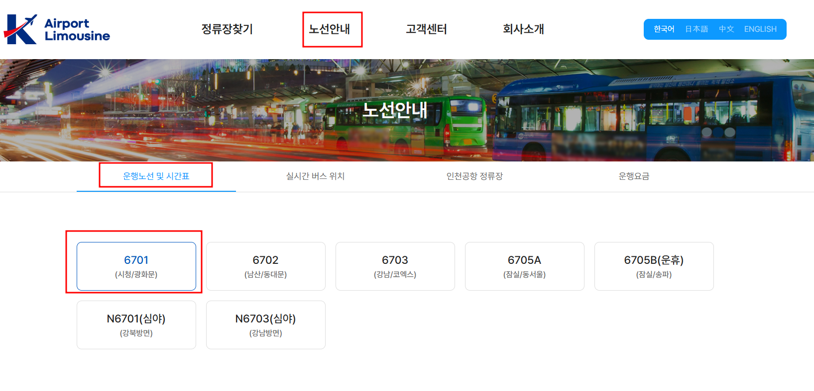The width and height of the screenshot is (814, 391).
Task: Switch language to ENGLISH
Action: pyautogui.click(x=760, y=29)
